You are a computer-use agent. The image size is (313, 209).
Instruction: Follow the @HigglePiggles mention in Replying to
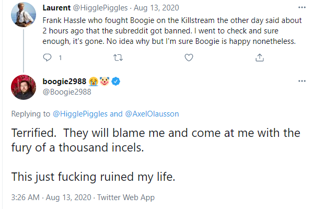(80, 114)
